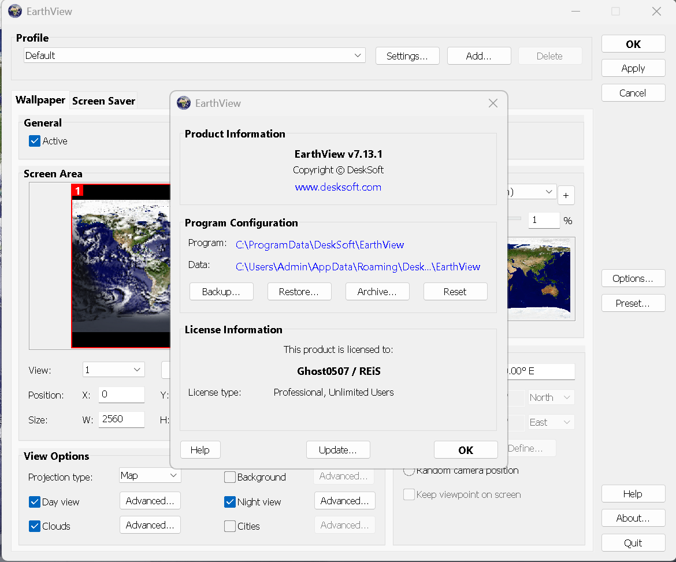Switch to the Wallpaper tab

(40, 100)
